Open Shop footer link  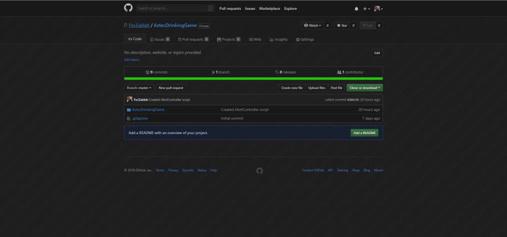pyautogui.click(x=355, y=170)
